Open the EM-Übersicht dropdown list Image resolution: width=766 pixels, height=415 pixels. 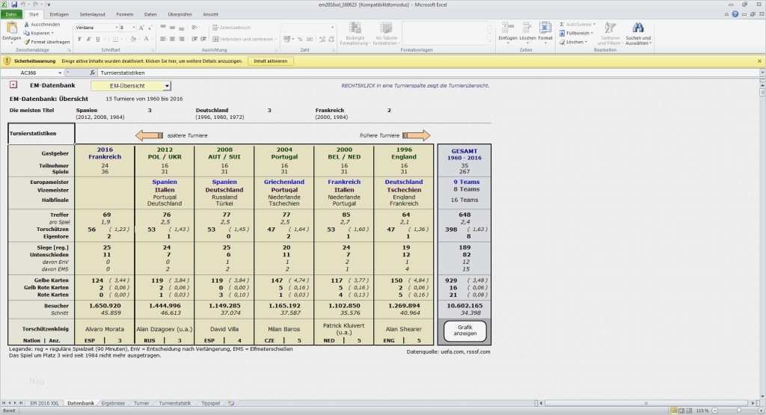[167, 86]
